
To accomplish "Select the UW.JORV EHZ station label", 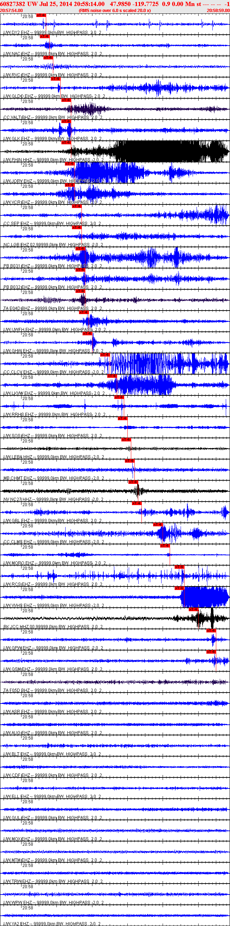I will pyautogui.click(x=54, y=181).
